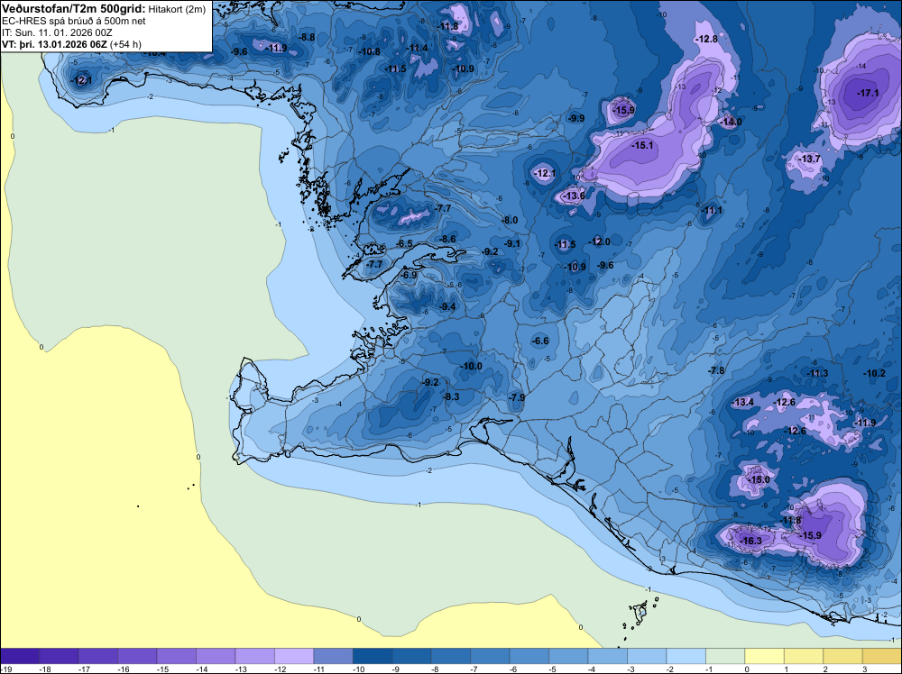The image size is (902, 674).
Task: Click the 'EC-HRES spá brúuð á 500m net' line
Action: pyautogui.click(x=74, y=22)
